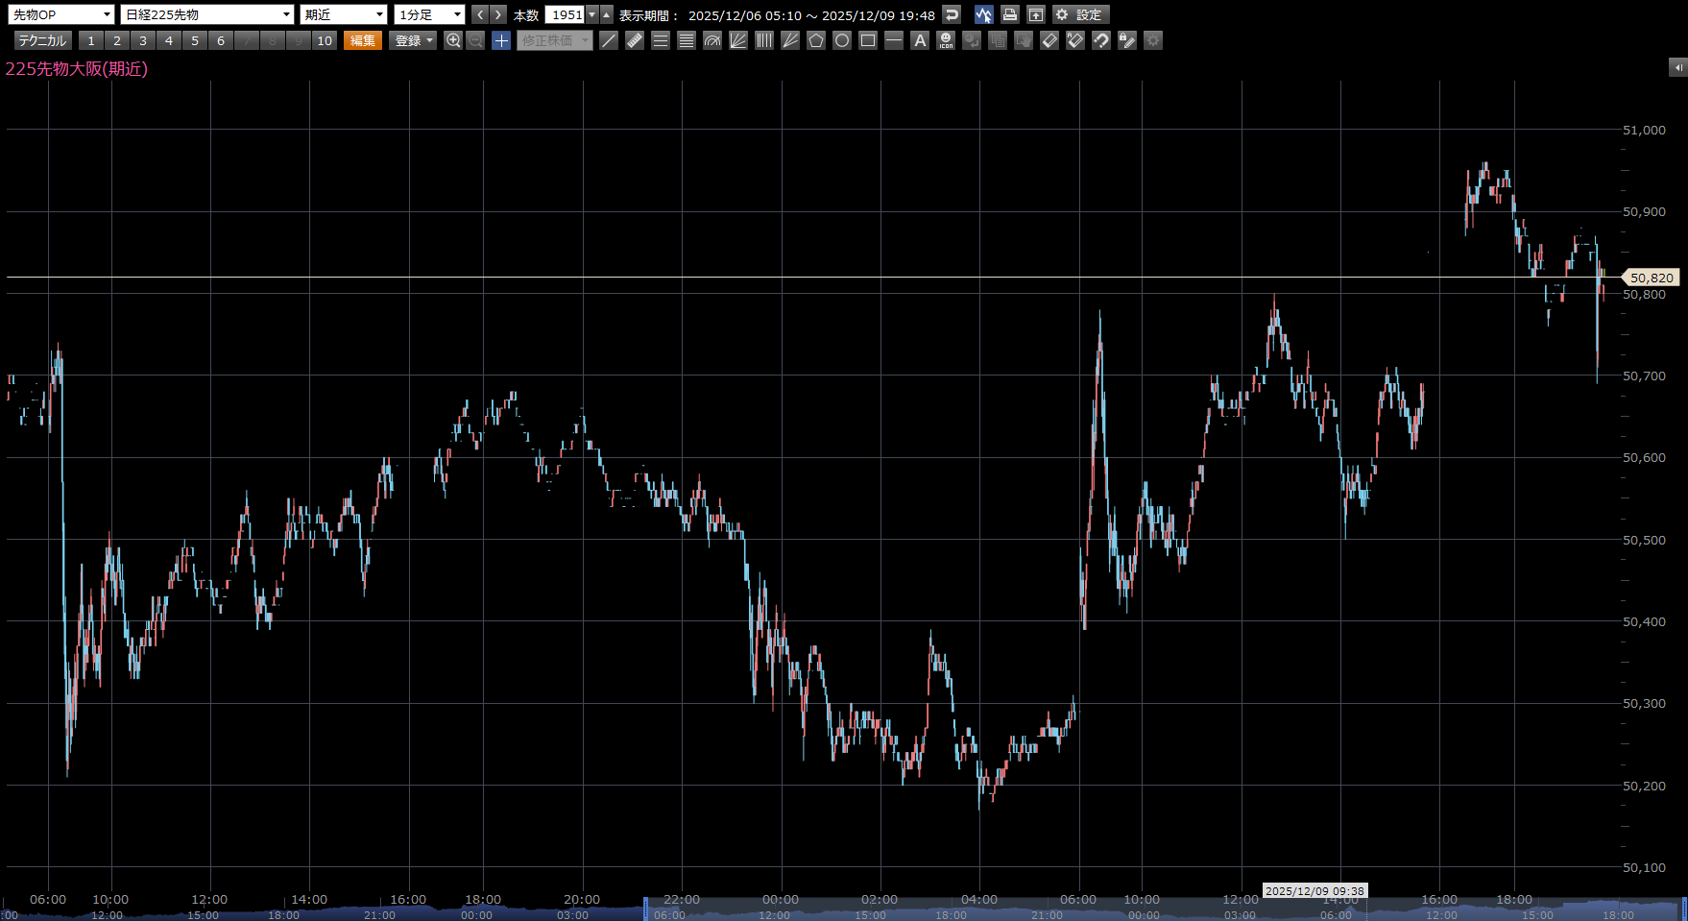Open the 先物OP product type dropdown
The height and width of the screenshot is (921, 1688).
(62, 14)
